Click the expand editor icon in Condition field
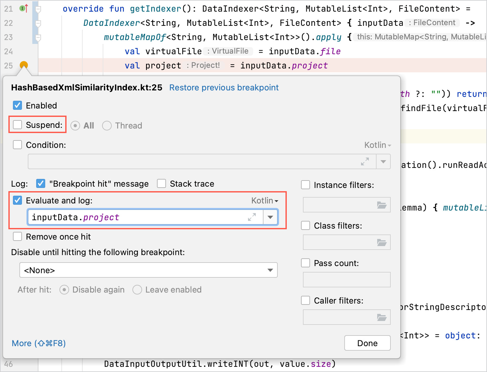The image size is (487, 372). pyautogui.click(x=365, y=161)
